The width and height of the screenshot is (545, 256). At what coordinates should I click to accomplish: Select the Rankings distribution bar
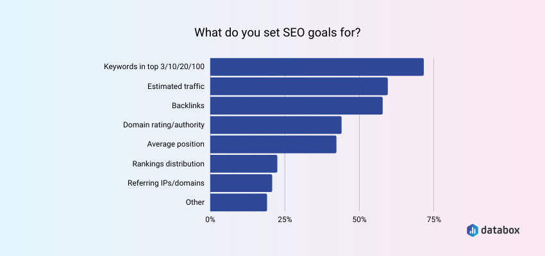(x=244, y=164)
